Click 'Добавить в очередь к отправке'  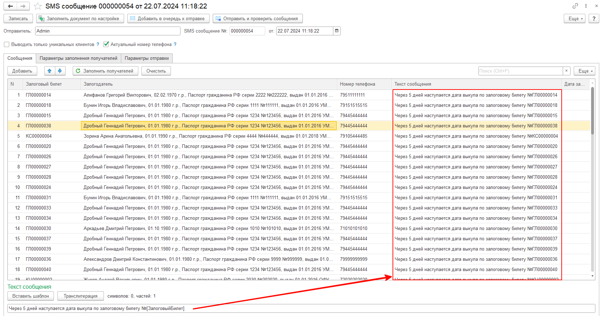(x=168, y=18)
